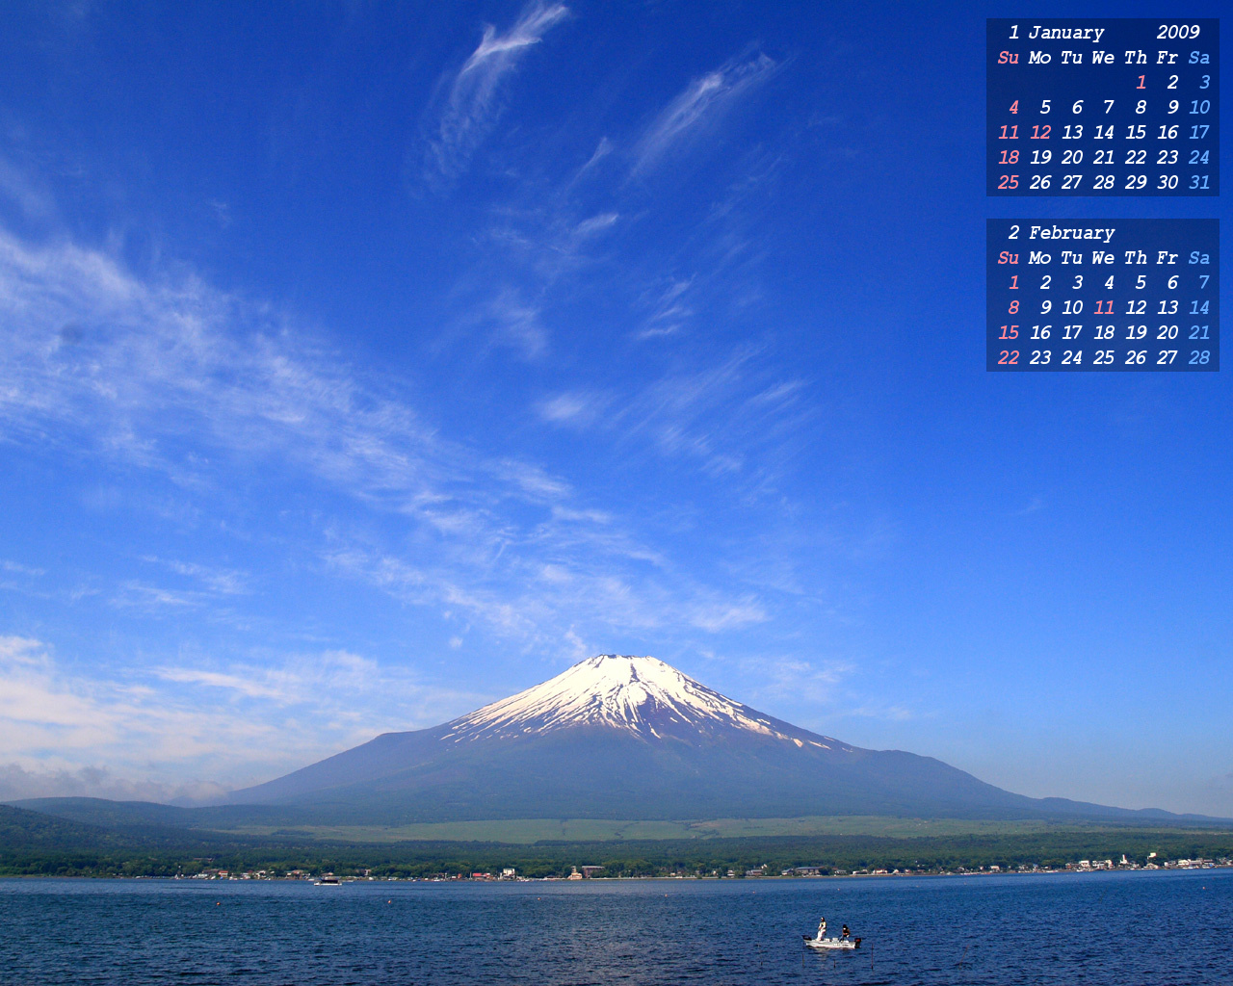Select February 5 in the calendar

(x=1141, y=283)
